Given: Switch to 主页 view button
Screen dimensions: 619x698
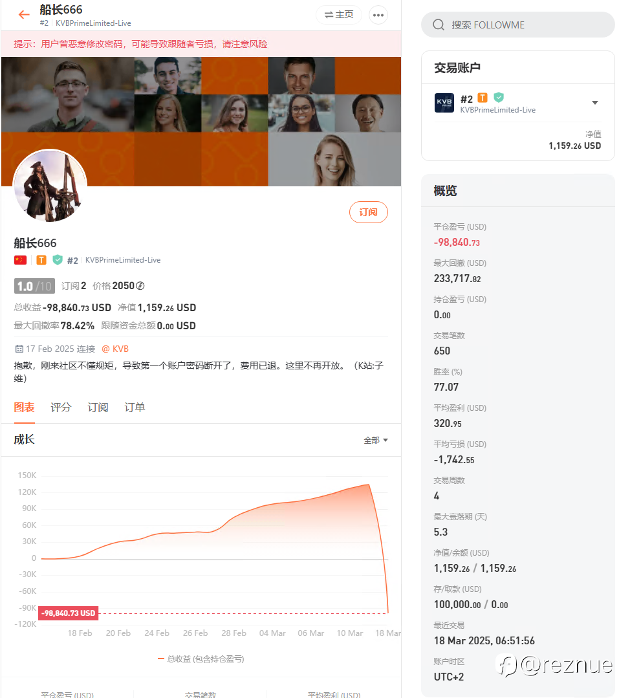Looking at the screenshot, I should click(339, 15).
